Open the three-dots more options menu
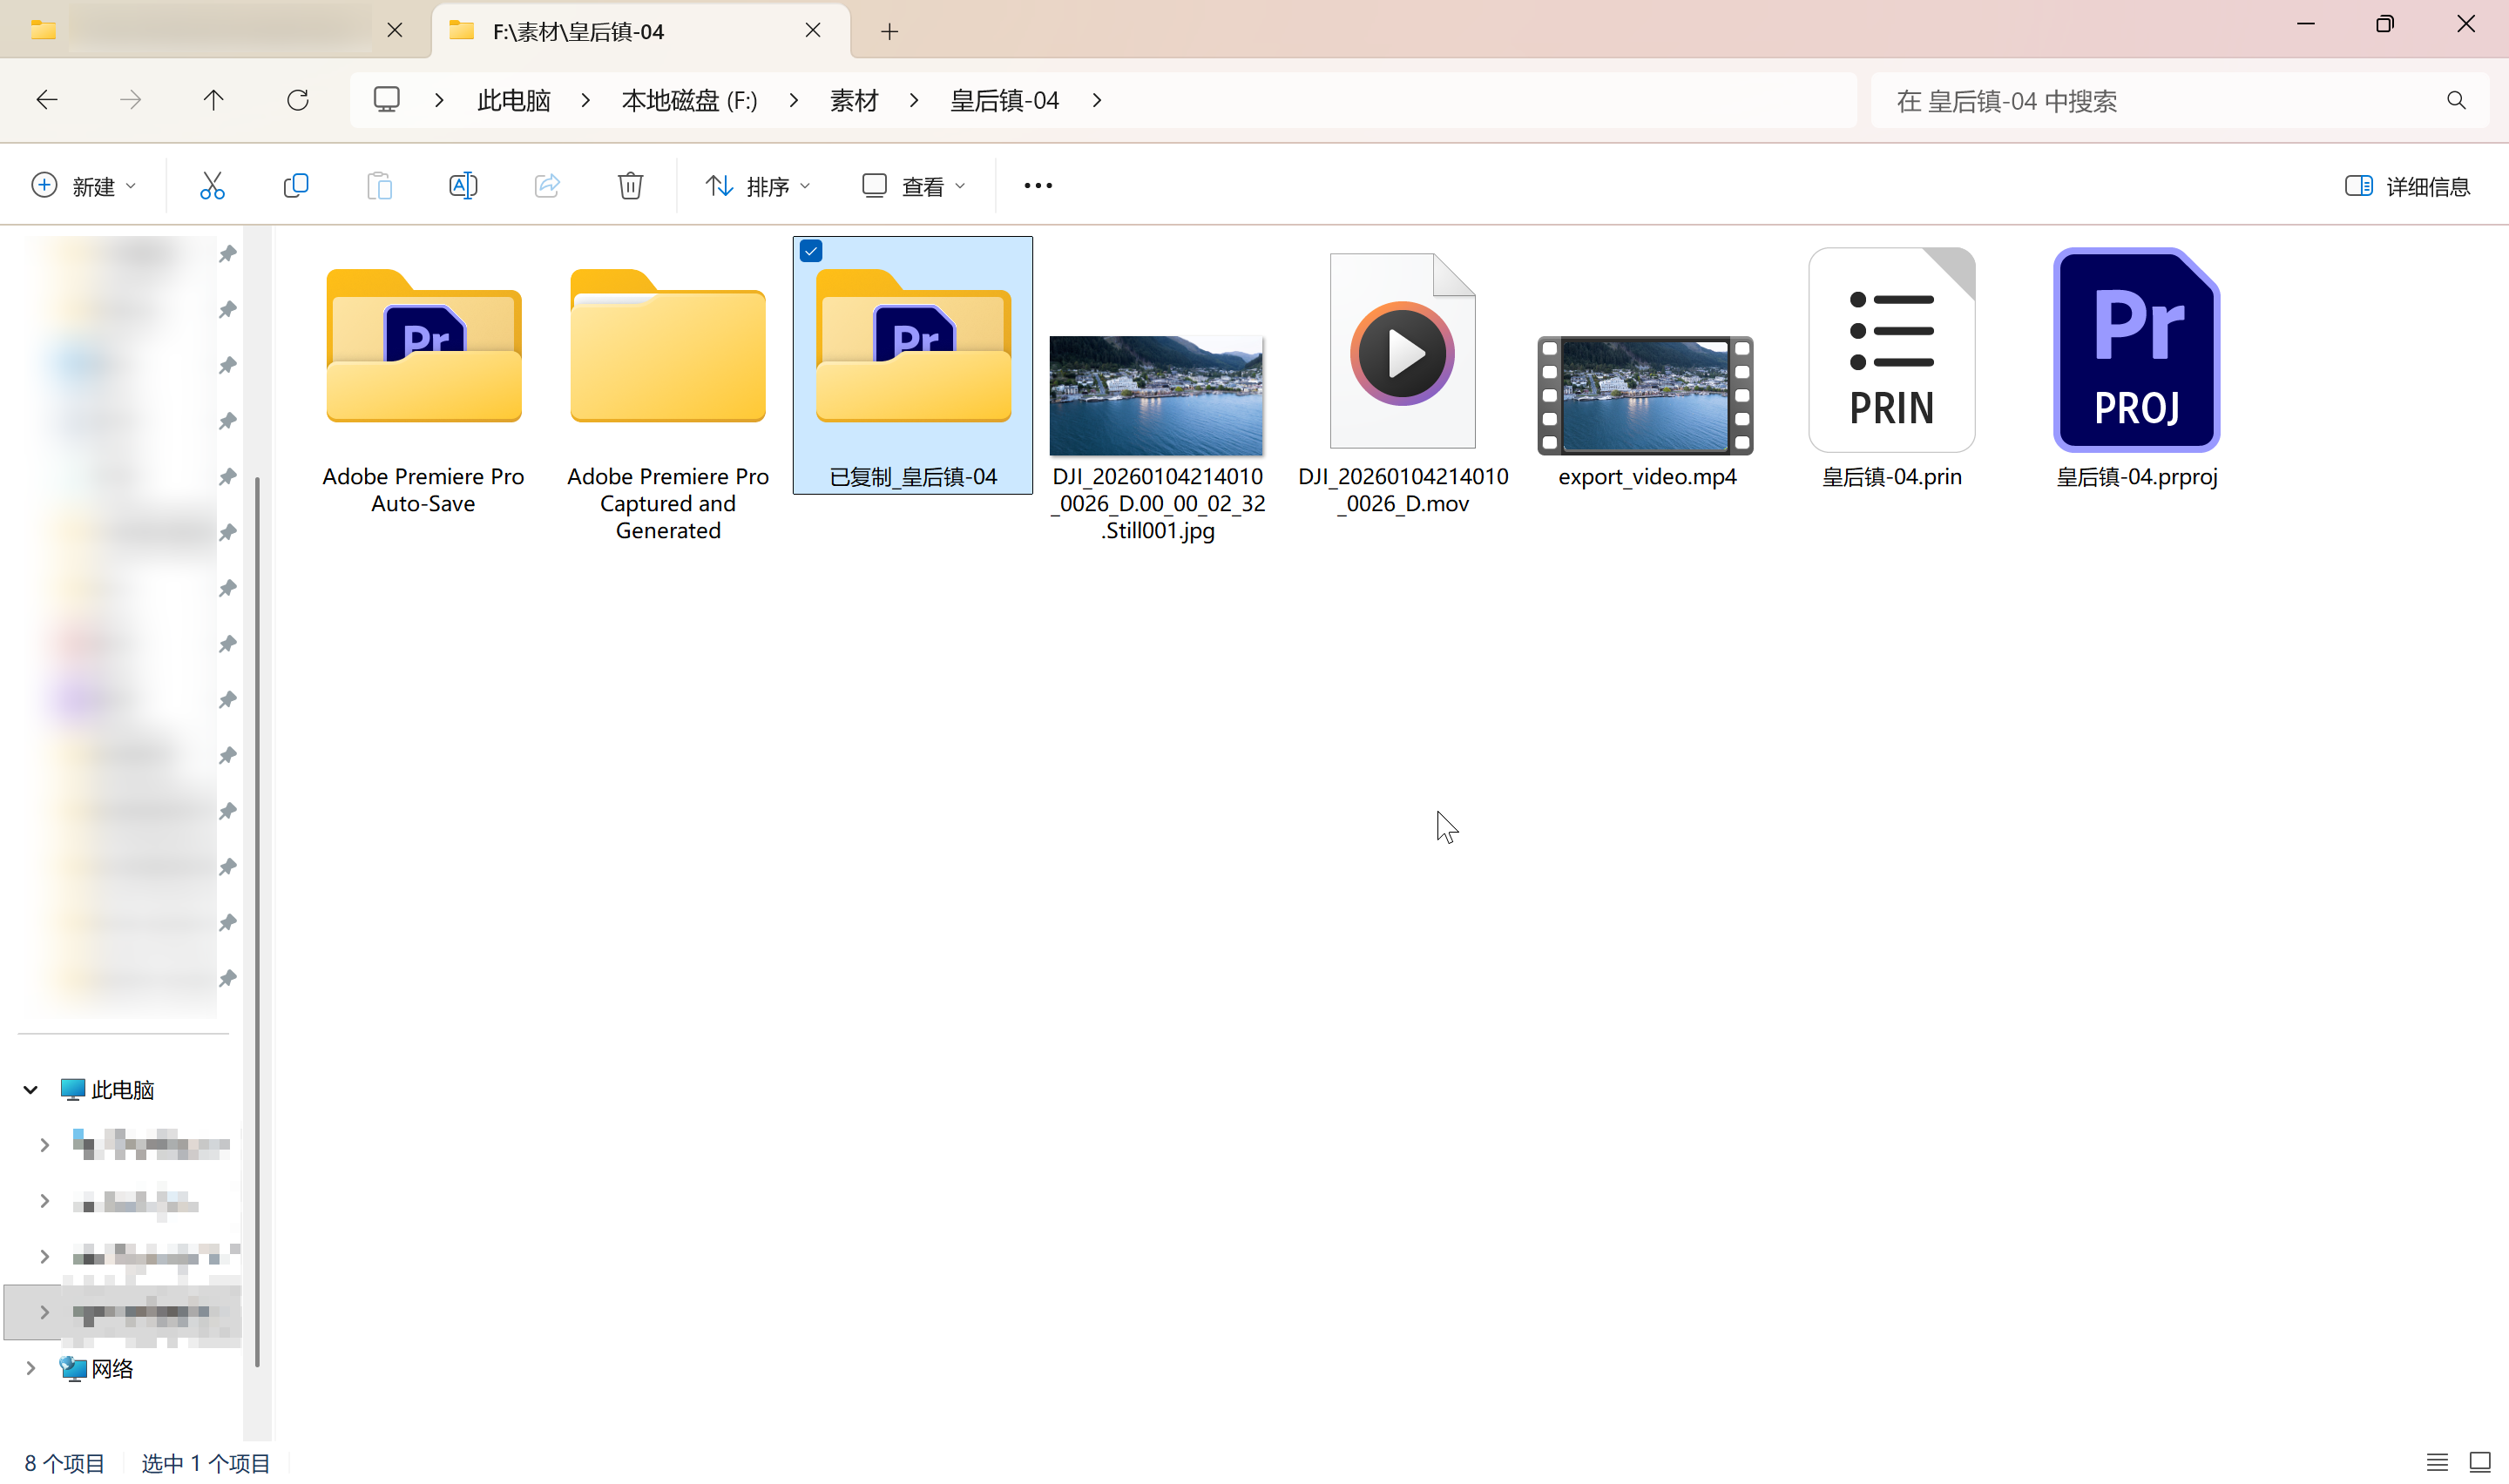This screenshot has height=1484, width=2509. (1038, 186)
